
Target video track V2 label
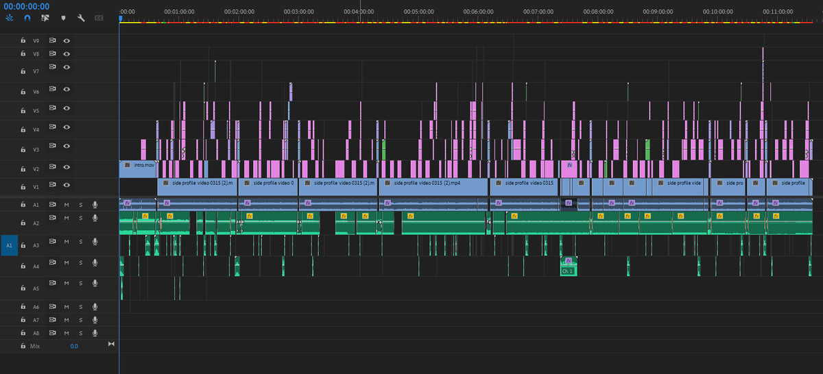tap(36, 168)
